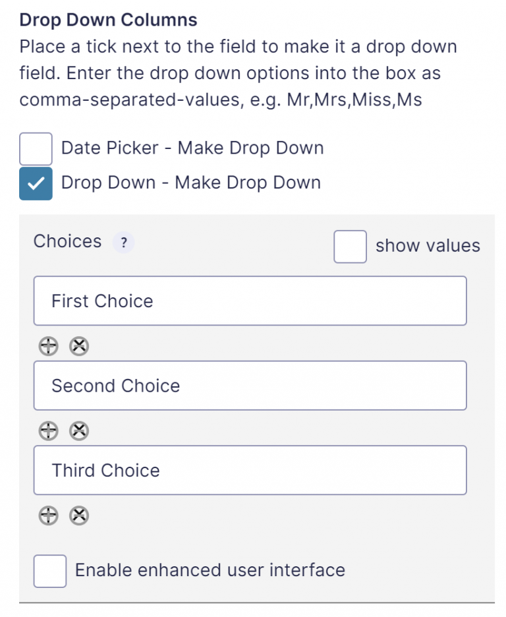The height and width of the screenshot is (617, 506).
Task: Click the Date Picker - Make Drop Down label
Action: pos(192,148)
